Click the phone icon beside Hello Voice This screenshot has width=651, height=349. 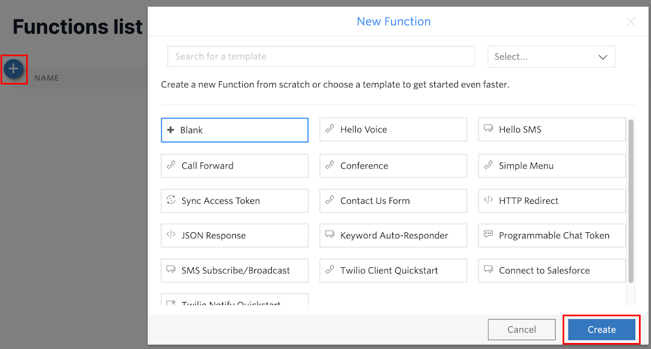tap(330, 129)
